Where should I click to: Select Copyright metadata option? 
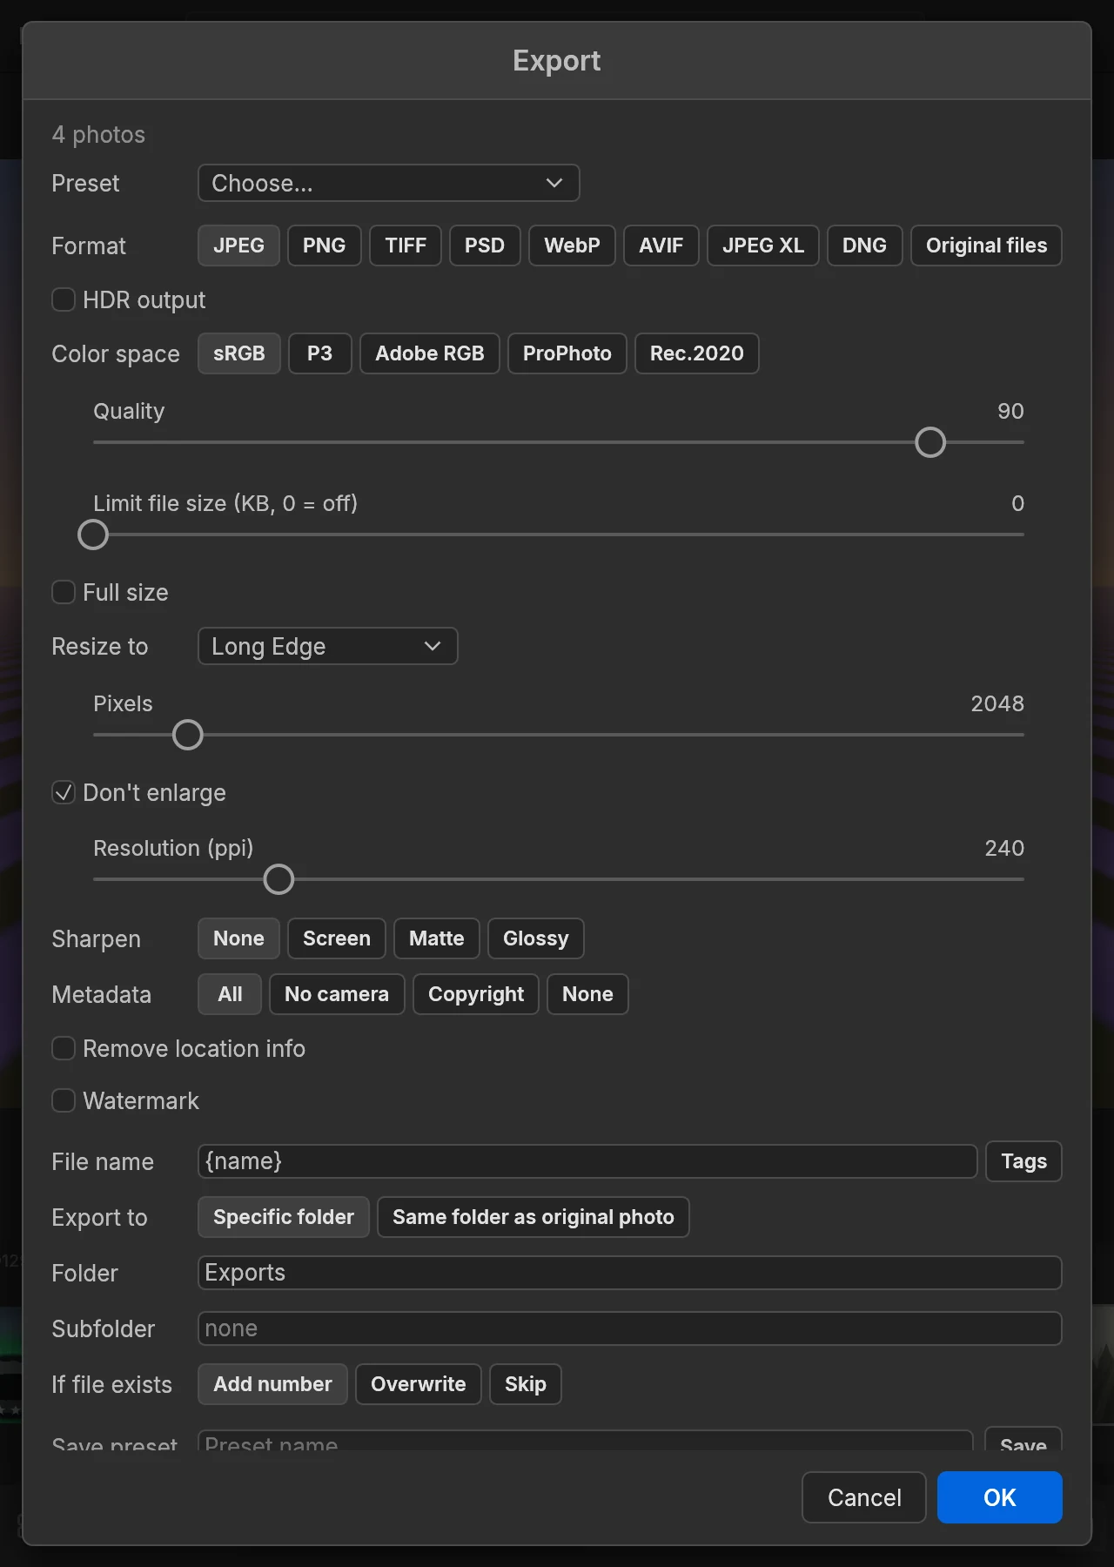click(x=476, y=994)
